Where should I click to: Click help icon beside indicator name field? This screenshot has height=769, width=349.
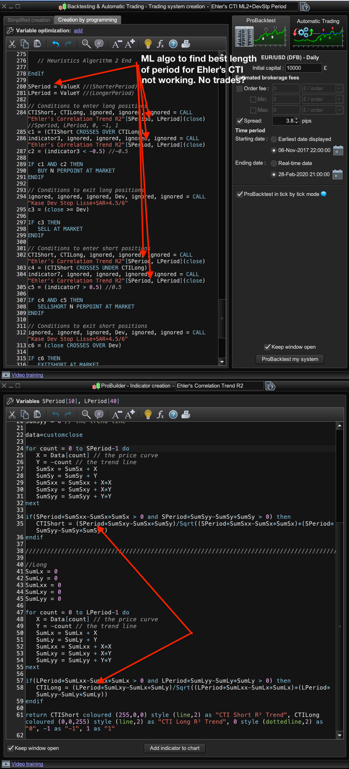[x=270, y=386]
